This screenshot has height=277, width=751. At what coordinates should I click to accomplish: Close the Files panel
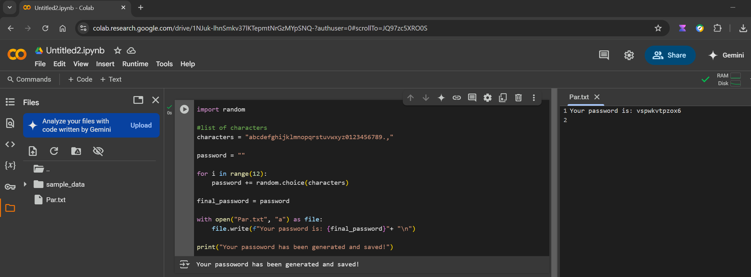coord(155,100)
